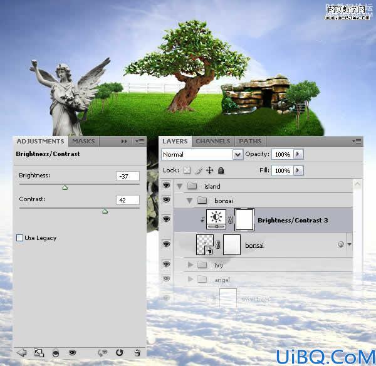Expand the ivy group triangle

(191, 264)
